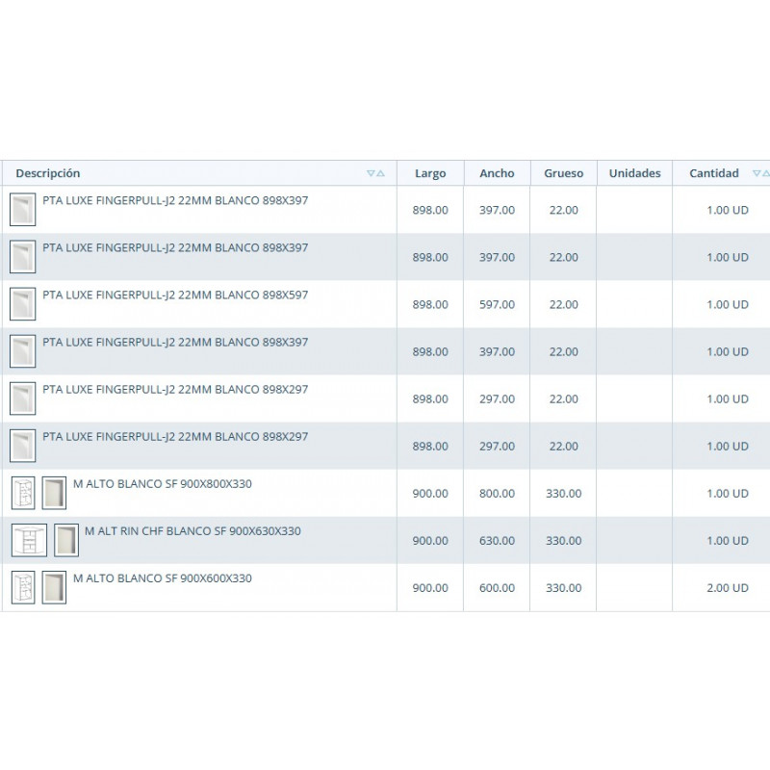
Task: Click the door thumbnail in the first row
Action: [x=22, y=209]
